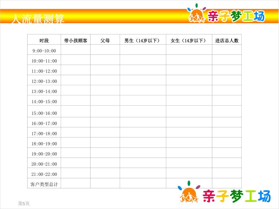
Task: Click the page number 第5页
Action: 24,203
